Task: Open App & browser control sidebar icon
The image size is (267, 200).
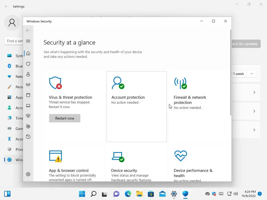Action: coord(28,95)
